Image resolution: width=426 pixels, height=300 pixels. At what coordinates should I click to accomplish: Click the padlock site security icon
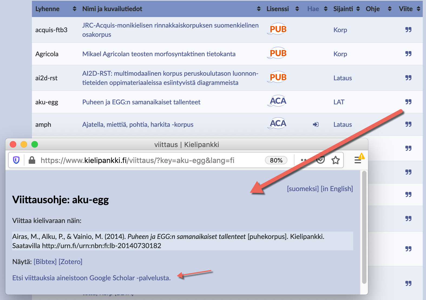32,160
